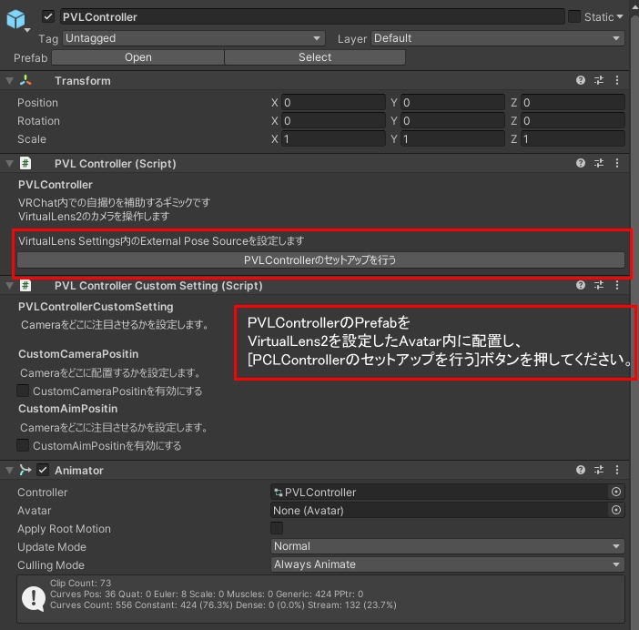Toggle the PVLController active checkbox

coord(48,16)
